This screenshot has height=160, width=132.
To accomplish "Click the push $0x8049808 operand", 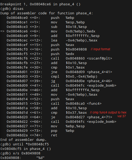I will [x=76, y=49].
